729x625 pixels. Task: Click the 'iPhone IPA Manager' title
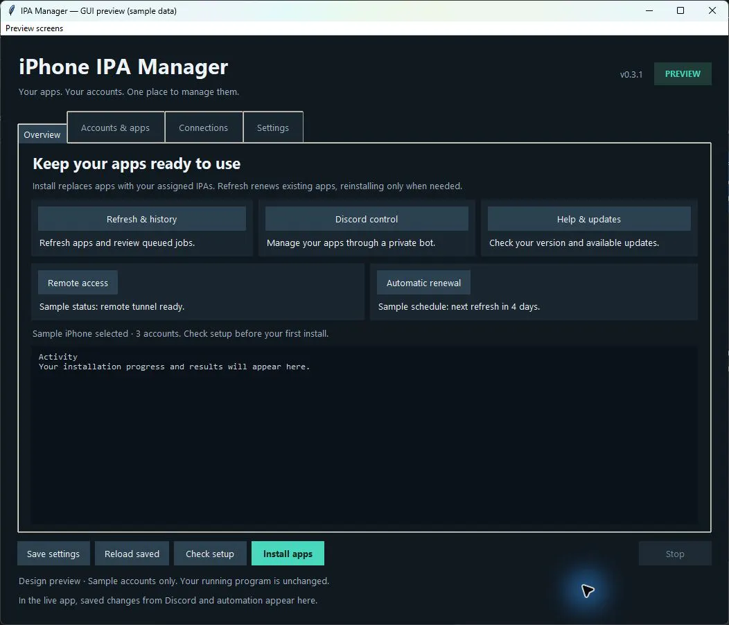123,67
